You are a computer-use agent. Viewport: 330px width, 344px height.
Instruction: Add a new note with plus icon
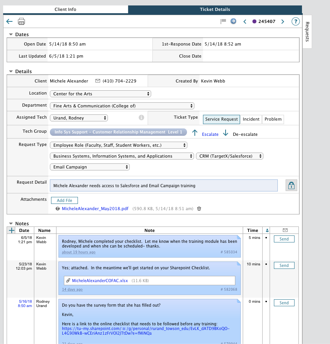[x=12, y=230]
